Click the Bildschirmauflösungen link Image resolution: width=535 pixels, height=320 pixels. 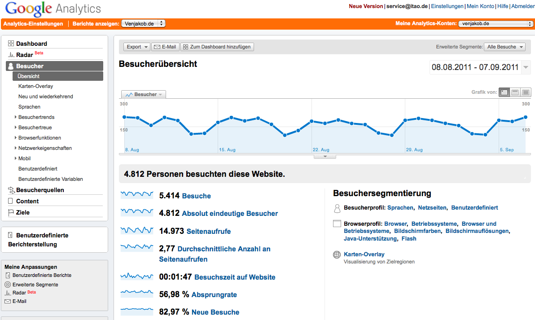[477, 231]
